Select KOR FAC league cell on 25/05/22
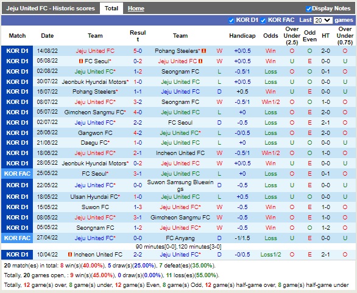 click(x=17, y=174)
